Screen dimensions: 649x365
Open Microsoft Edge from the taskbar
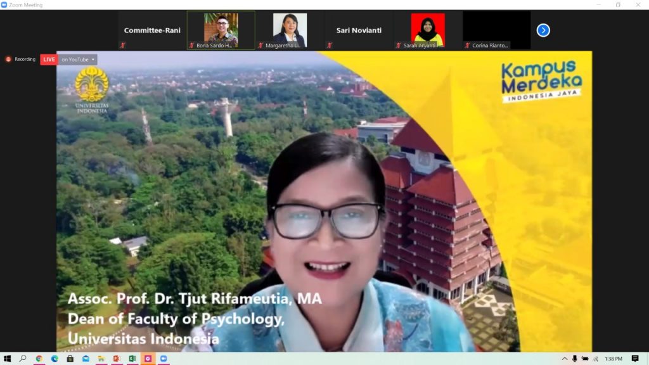pos(55,359)
